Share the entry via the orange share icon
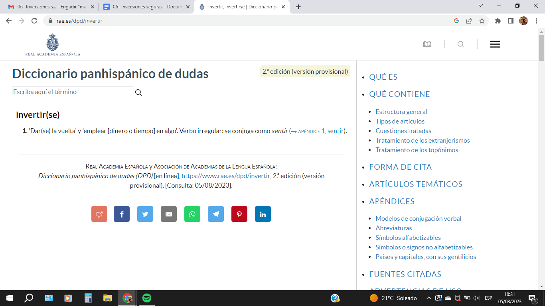Viewport: 545px width, 306px height. 99,214
